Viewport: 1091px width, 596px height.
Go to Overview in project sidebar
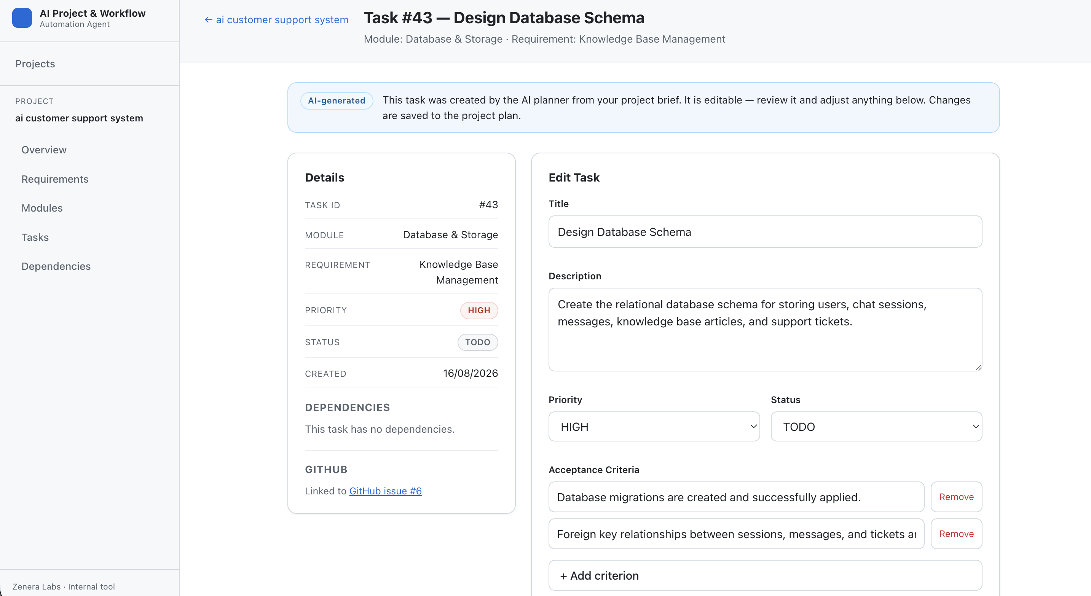[44, 150]
